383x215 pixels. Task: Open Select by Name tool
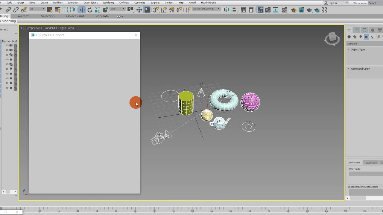coord(57,10)
